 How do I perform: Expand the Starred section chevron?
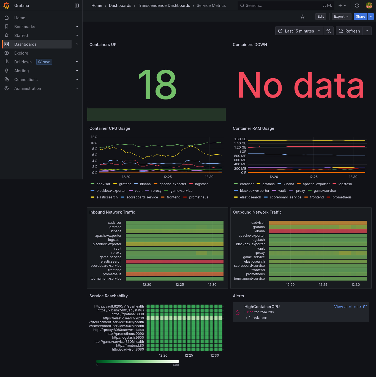[x=77, y=35]
